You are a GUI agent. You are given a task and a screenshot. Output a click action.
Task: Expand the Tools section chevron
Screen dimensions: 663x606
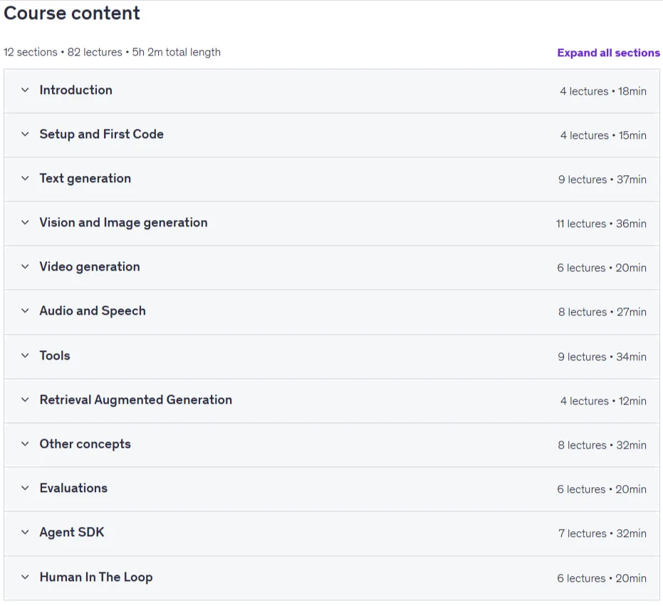click(x=26, y=355)
